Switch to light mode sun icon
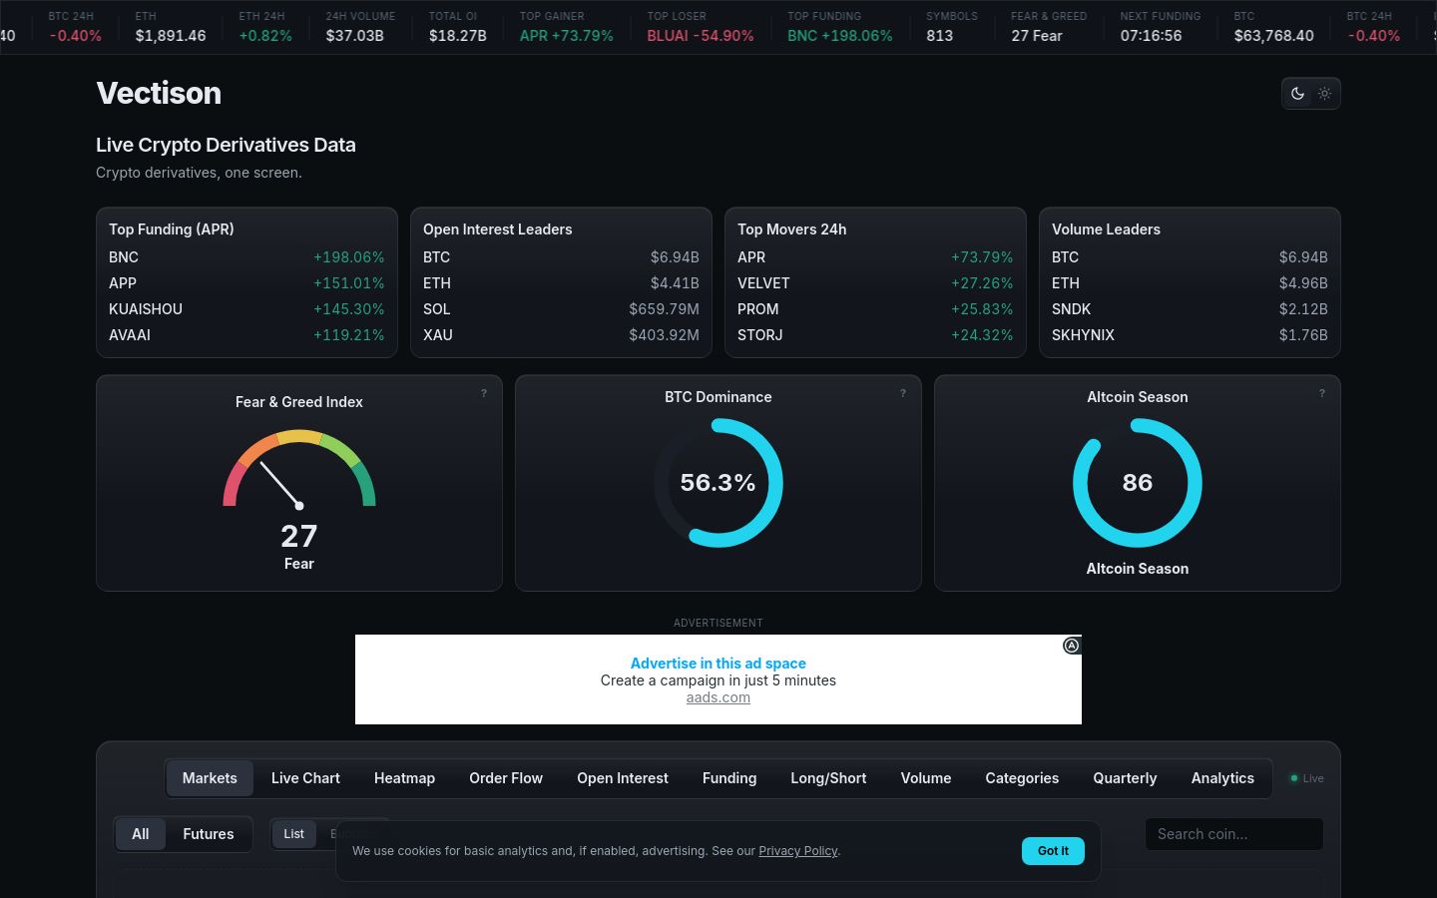The height and width of the screenshot is (898, 1437). pos(1324,94)
